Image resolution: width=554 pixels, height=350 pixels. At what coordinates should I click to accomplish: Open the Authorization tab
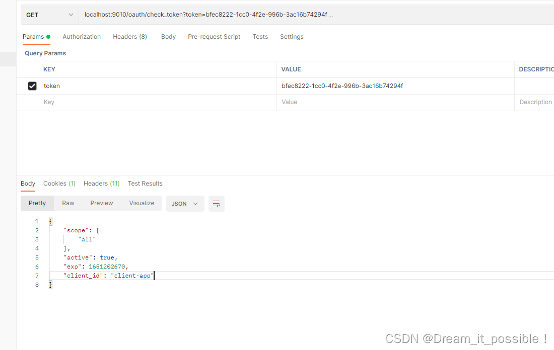point(82,37)
